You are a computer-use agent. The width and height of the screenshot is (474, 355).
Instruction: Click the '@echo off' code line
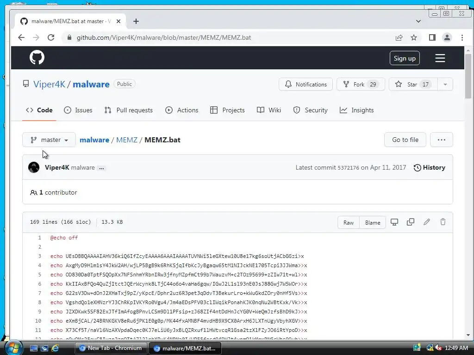point(64,238)
